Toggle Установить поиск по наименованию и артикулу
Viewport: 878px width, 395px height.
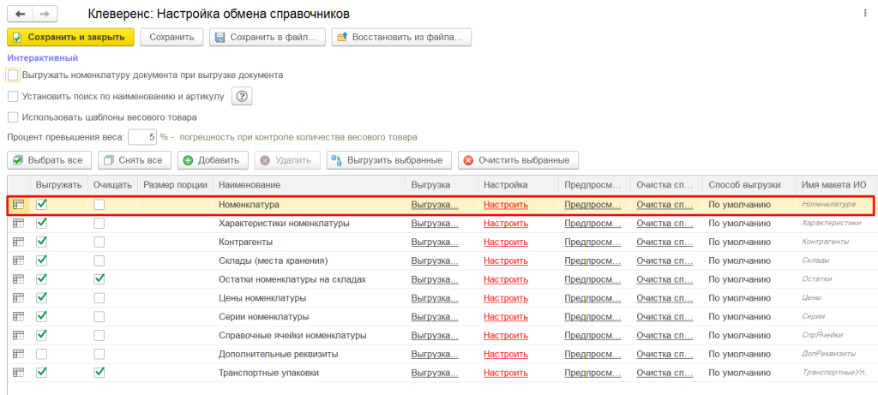(x=13, y=96)
